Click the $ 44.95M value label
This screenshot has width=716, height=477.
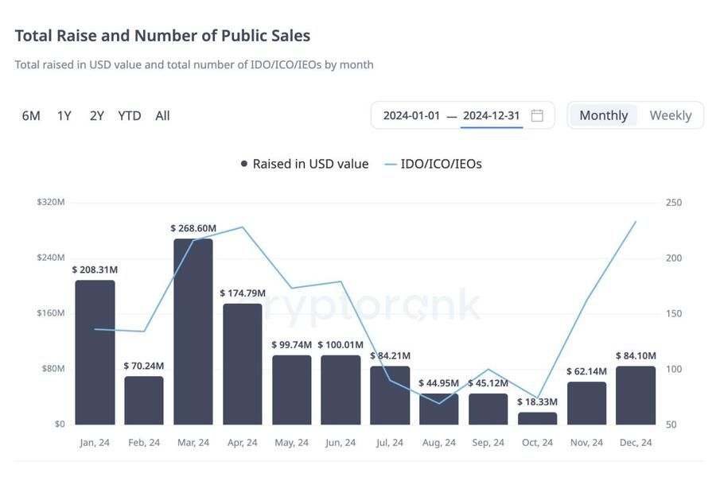[x=439, y=383]
